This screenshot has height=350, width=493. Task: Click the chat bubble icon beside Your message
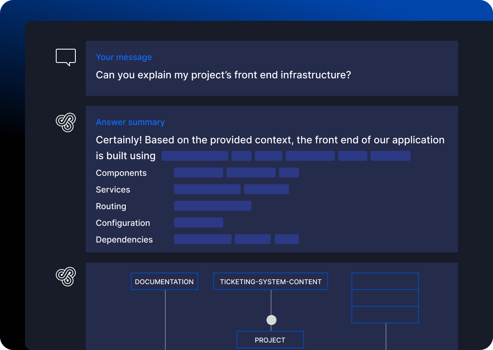66,57
